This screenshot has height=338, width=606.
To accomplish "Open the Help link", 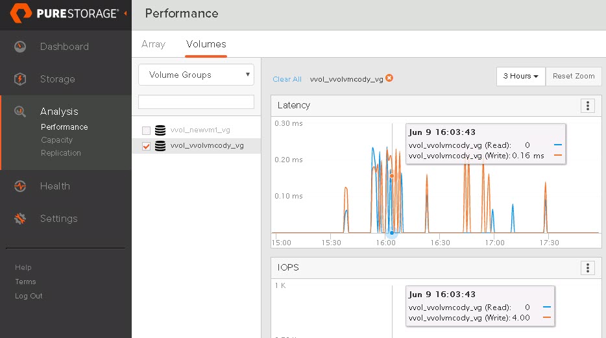I will click(x=23, y=267).
